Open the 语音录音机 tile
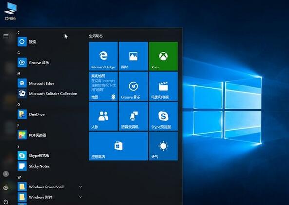This screenshot has height=205, width=289. [134, 116]
